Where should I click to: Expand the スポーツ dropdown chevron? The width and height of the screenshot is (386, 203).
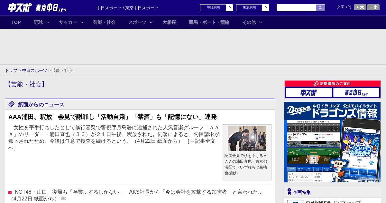(151, 22)
